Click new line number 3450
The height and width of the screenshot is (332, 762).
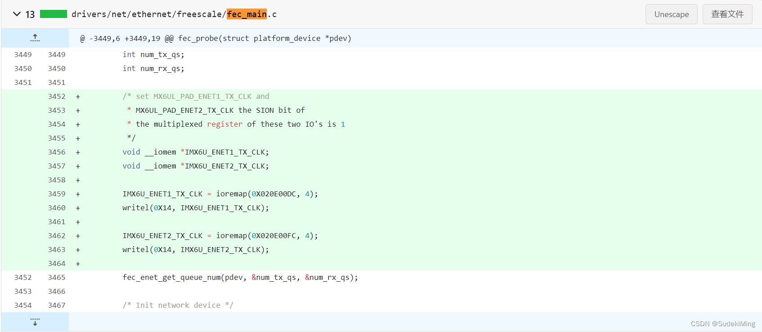(x=57, y=68)
